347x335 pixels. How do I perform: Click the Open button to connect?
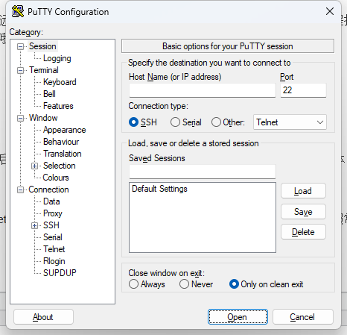238,317
